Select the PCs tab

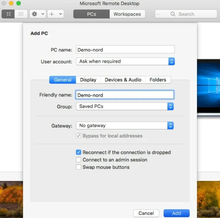coord(91,14)
